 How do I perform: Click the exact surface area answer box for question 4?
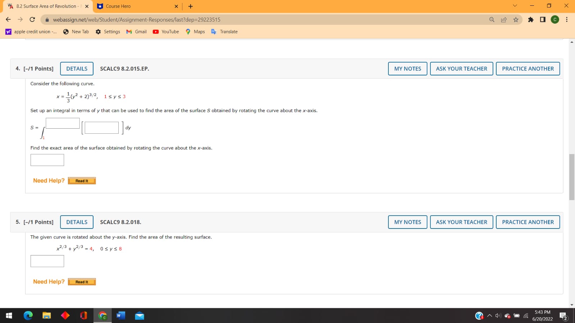tap(47, 160)
